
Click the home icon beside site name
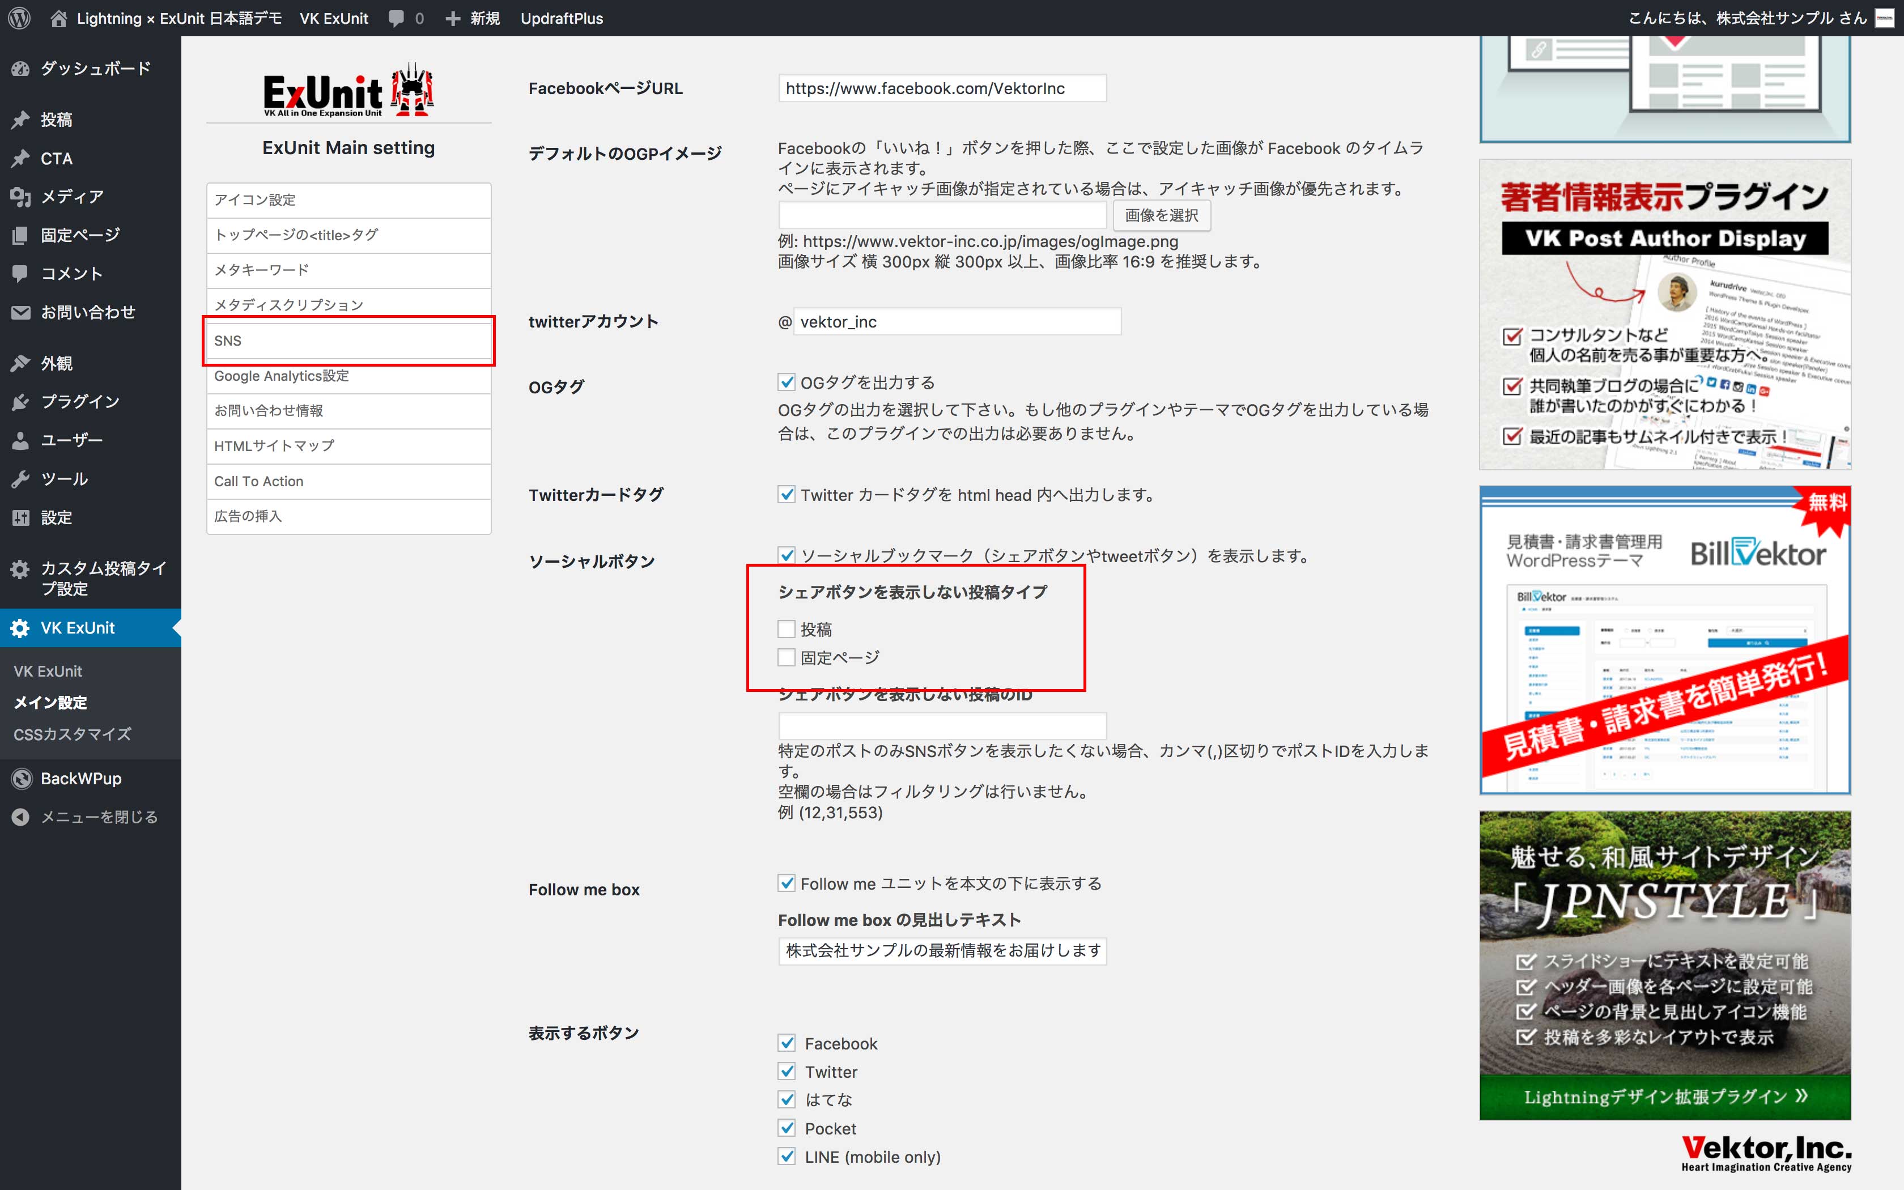tap(58, 18)
